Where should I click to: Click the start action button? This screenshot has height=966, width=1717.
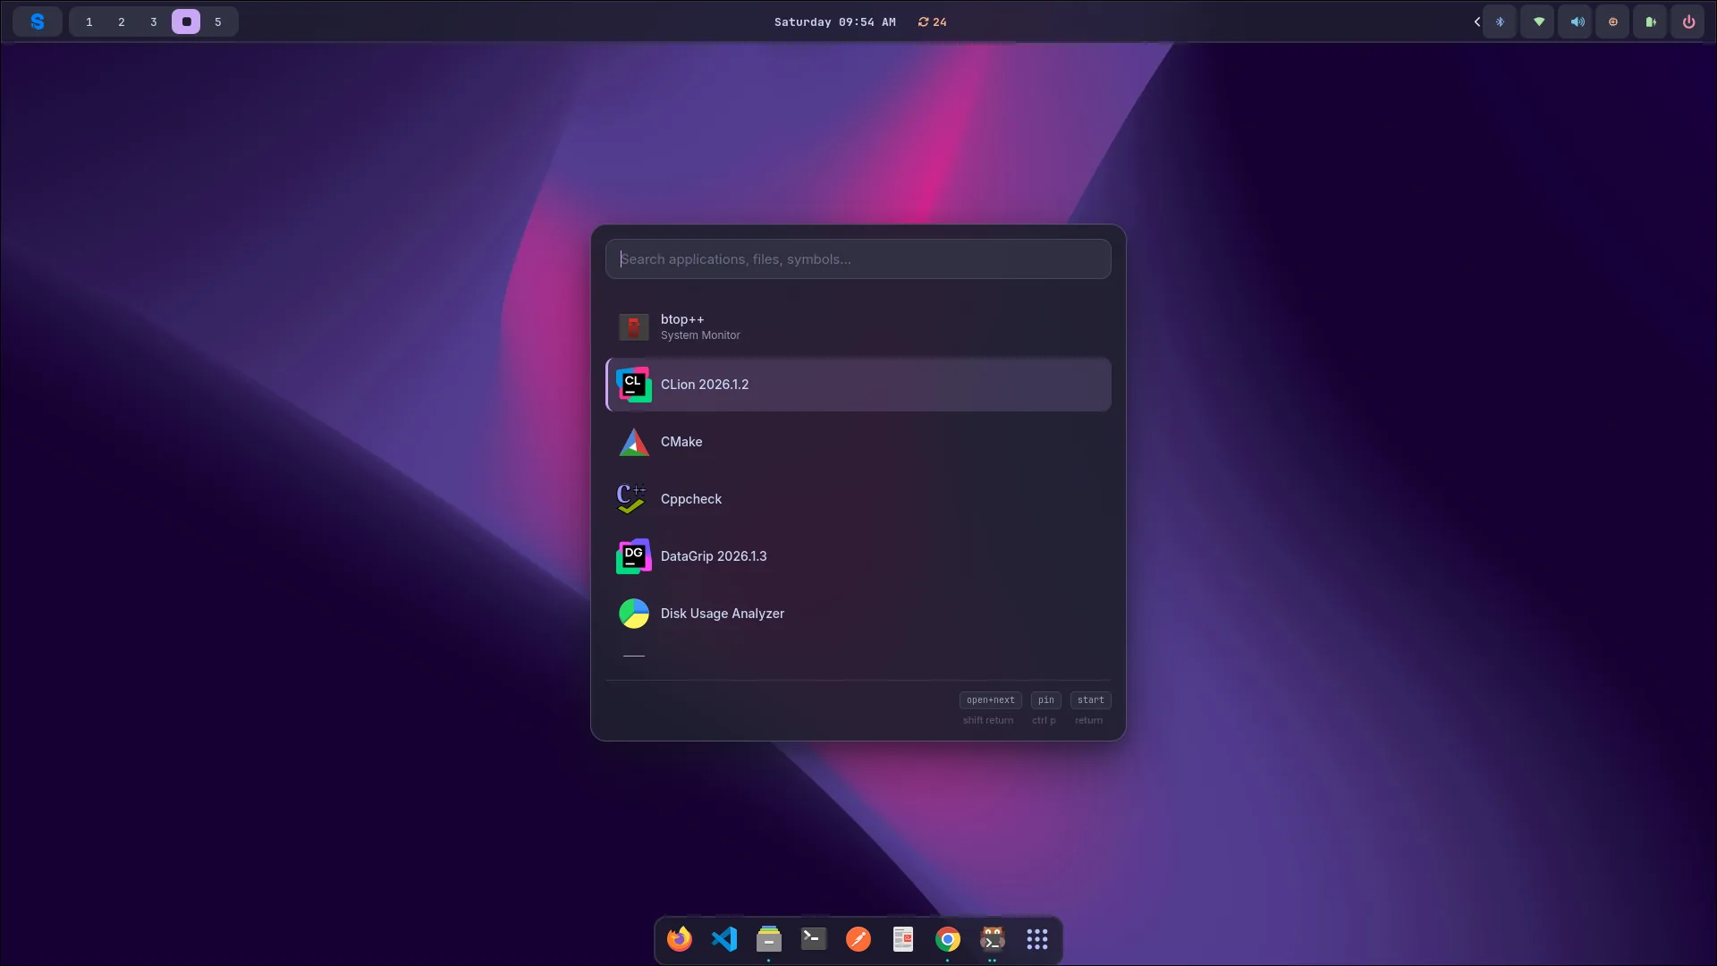click(x=1090, y=700)
